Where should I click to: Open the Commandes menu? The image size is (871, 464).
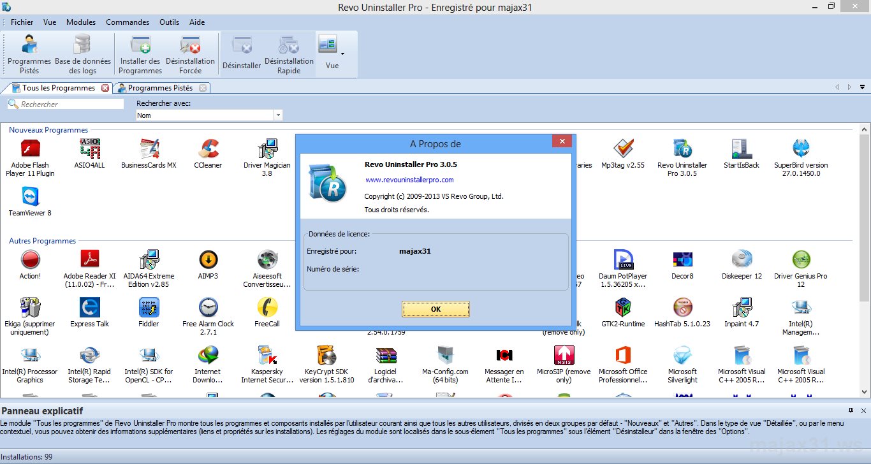pos(128,22)
